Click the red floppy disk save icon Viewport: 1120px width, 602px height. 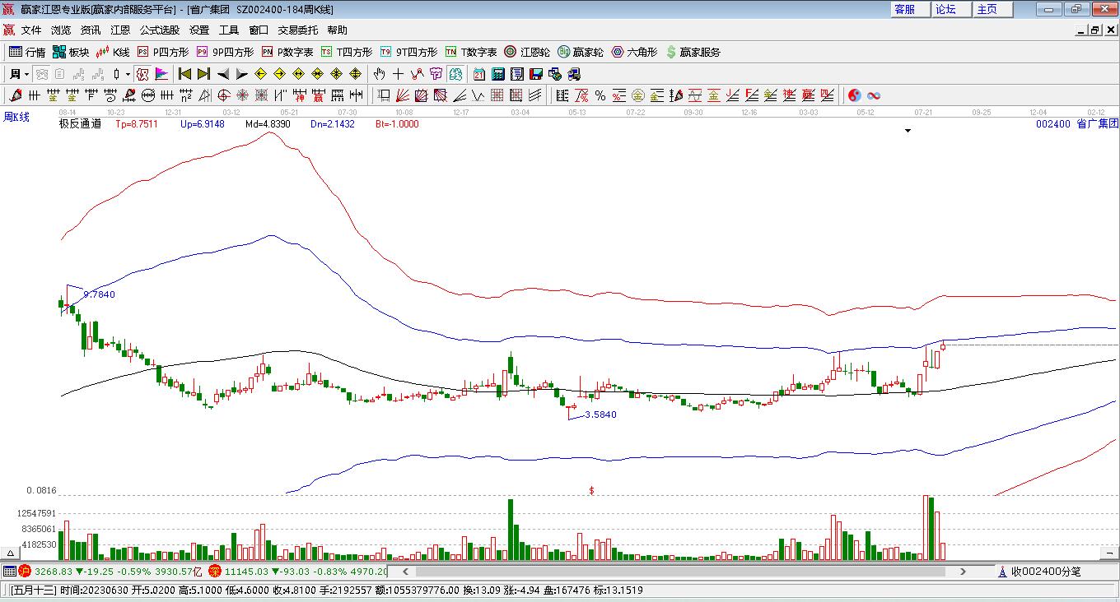click(x=535, y=74)
